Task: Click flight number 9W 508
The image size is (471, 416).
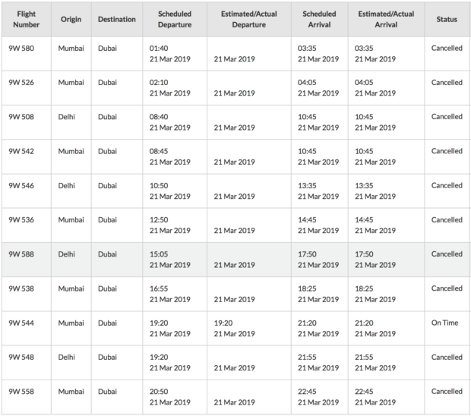Action: point(21,117)
